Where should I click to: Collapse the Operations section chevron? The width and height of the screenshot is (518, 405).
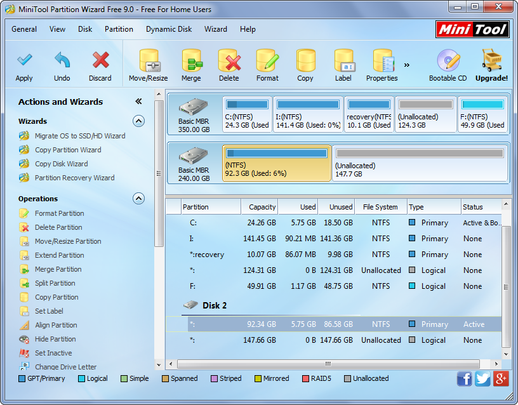coord(139,198)
